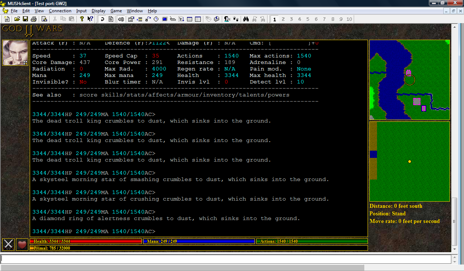Click the letter 'a' arrow icon
Viewport: 464px width, 271px height.
click(x=148, y=19)
